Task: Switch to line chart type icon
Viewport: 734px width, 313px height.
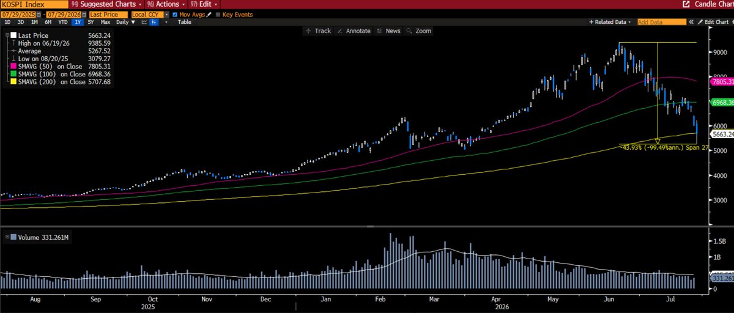Action: coord(144,22)
